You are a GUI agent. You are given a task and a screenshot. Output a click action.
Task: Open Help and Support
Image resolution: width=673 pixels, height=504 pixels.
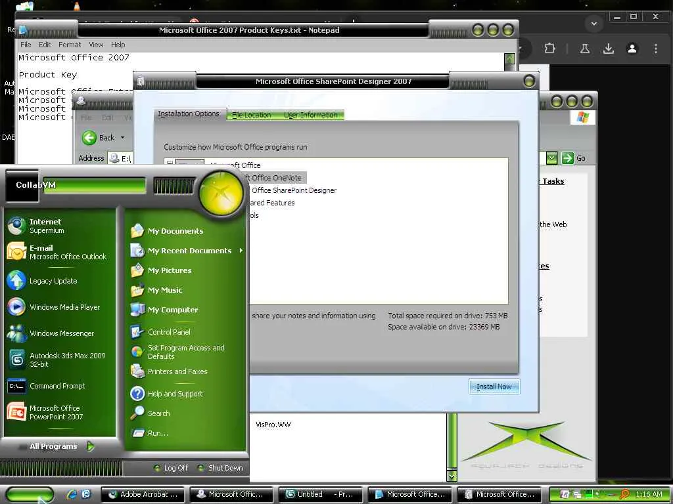pos(168,394)
